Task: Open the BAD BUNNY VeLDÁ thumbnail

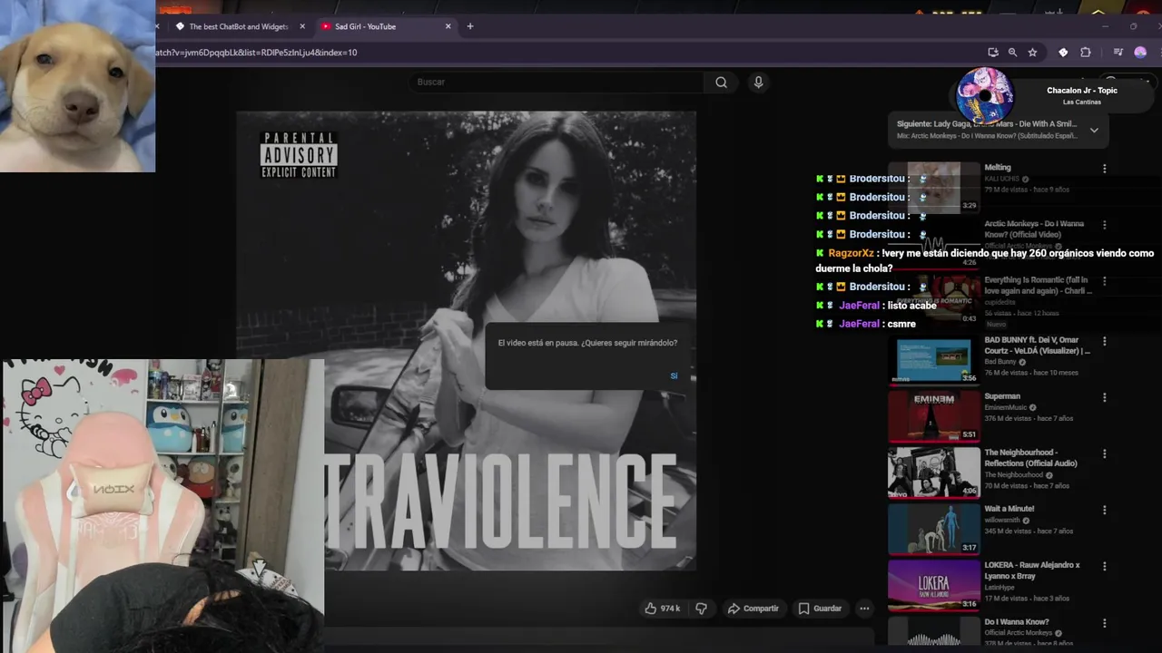Action: [934, 360]
